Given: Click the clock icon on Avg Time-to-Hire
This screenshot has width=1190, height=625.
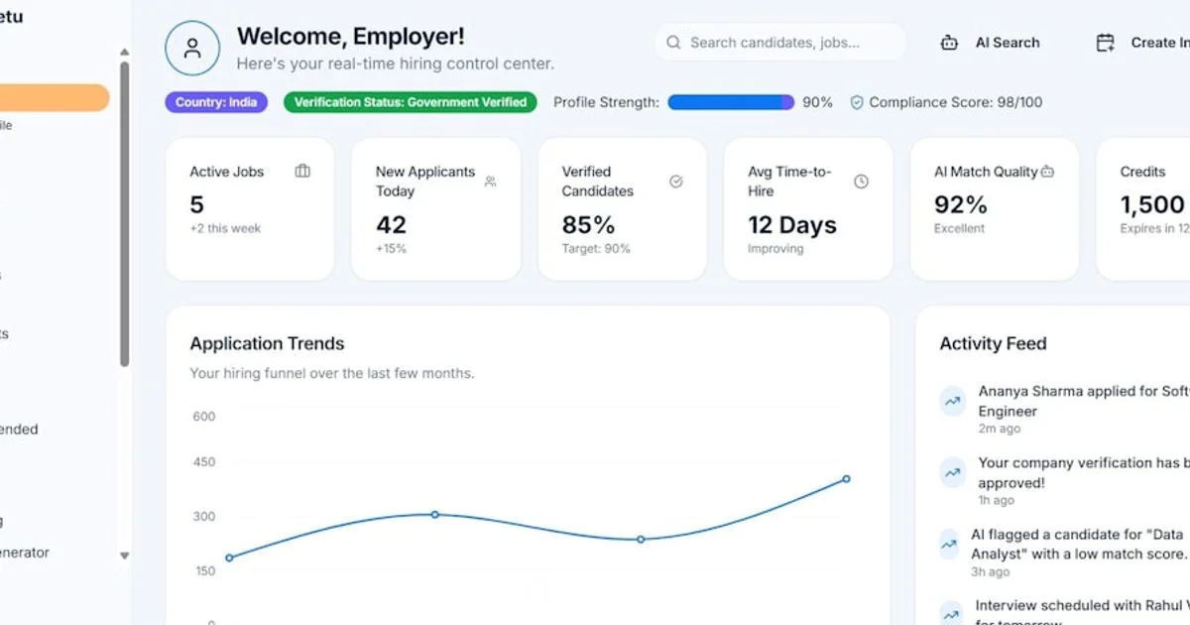Looking at the screenshot, I should 861,182.
